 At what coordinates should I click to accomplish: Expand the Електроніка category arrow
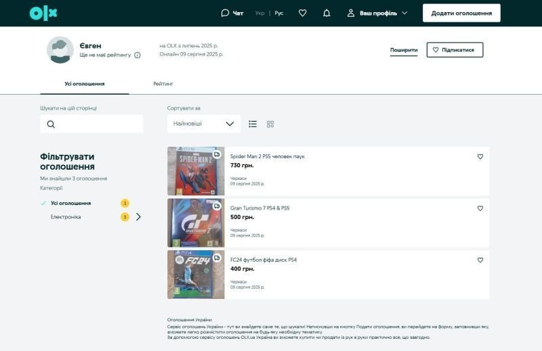coord(138,217)
